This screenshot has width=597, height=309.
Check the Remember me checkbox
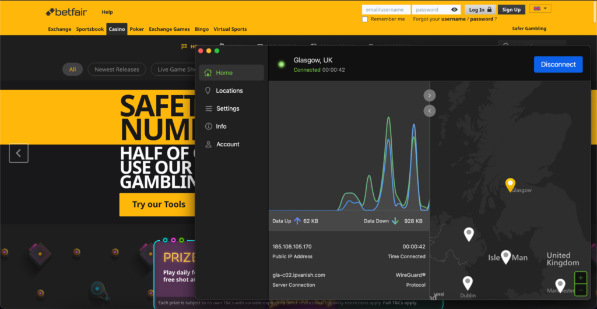pos(365,19)
